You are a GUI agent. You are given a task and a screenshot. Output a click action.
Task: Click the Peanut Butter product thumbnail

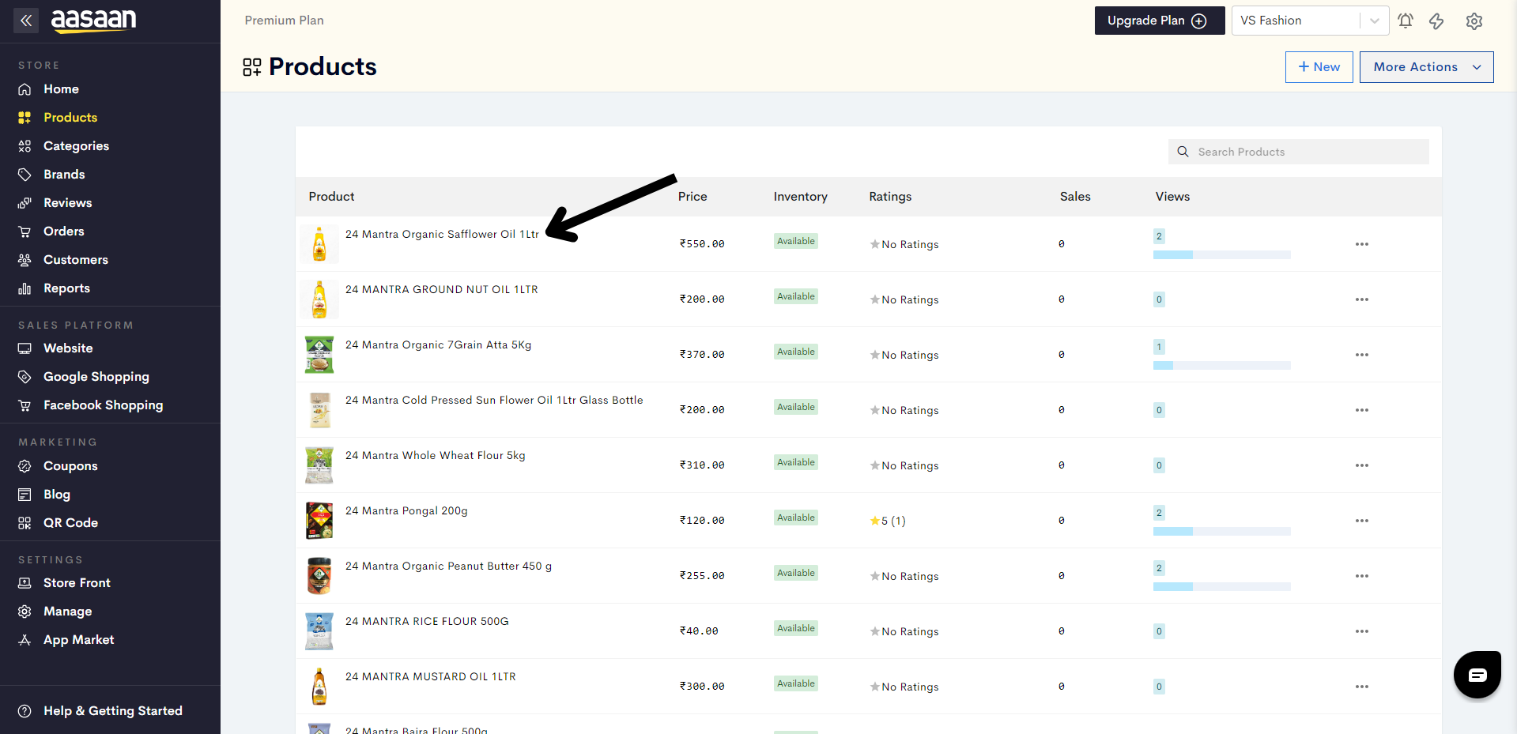(x=319, y=576)
